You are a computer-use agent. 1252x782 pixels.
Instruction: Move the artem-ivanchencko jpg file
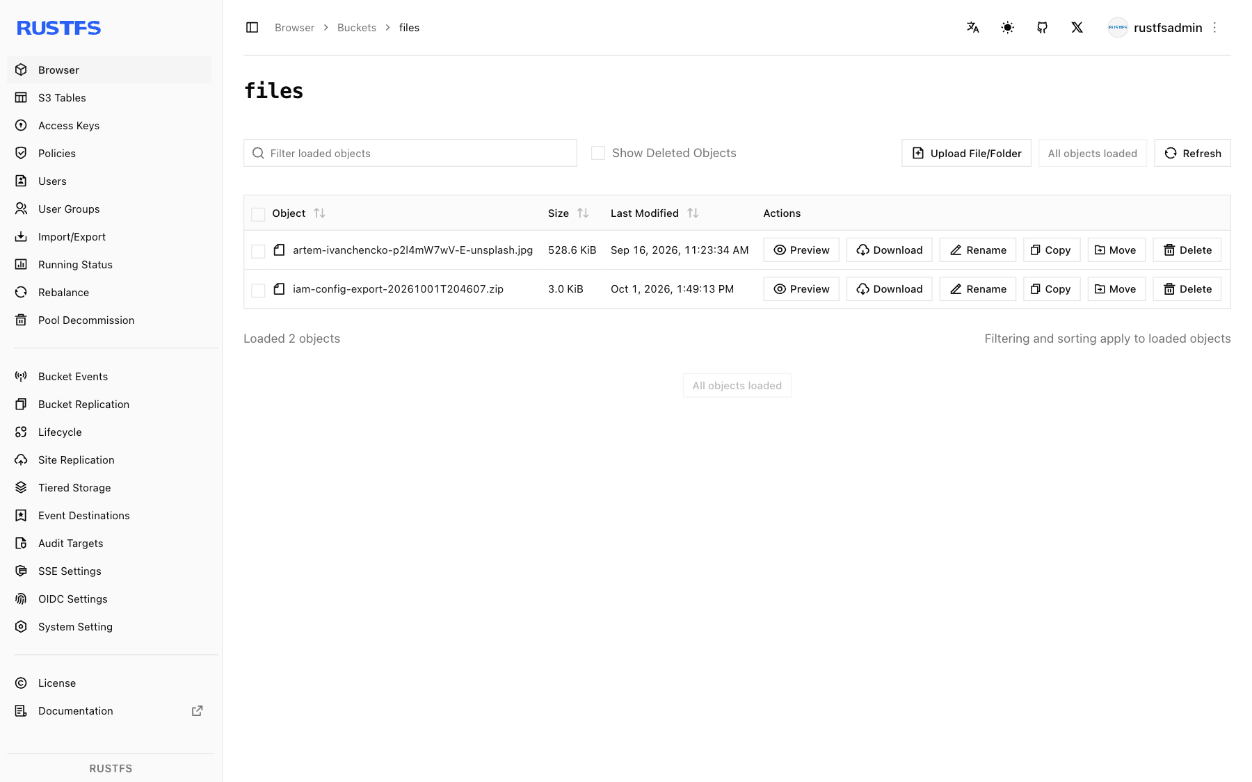click(x=1116, y=250)
